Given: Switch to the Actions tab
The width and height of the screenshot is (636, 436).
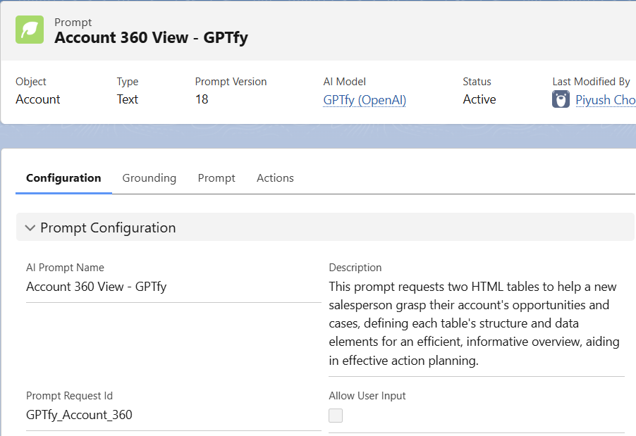Looking at the screenshot, I should point(275,178).
